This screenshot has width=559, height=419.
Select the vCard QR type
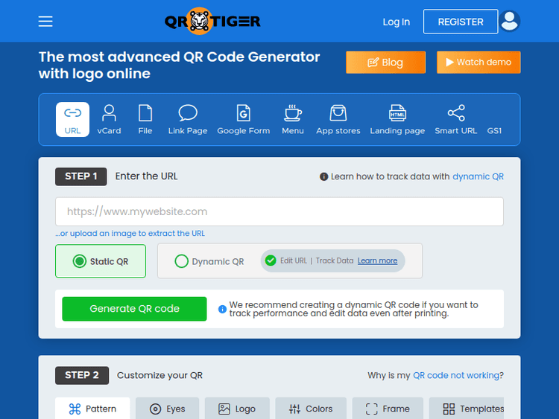click(109, 120)
